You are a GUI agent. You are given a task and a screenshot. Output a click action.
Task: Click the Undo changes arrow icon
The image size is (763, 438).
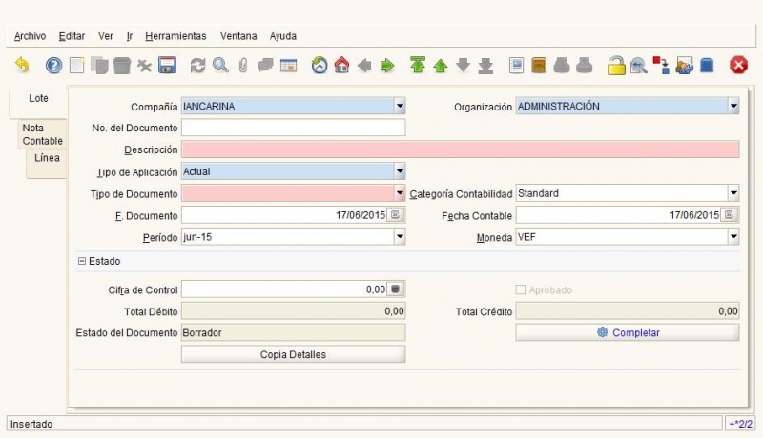(x=22, y=66)
